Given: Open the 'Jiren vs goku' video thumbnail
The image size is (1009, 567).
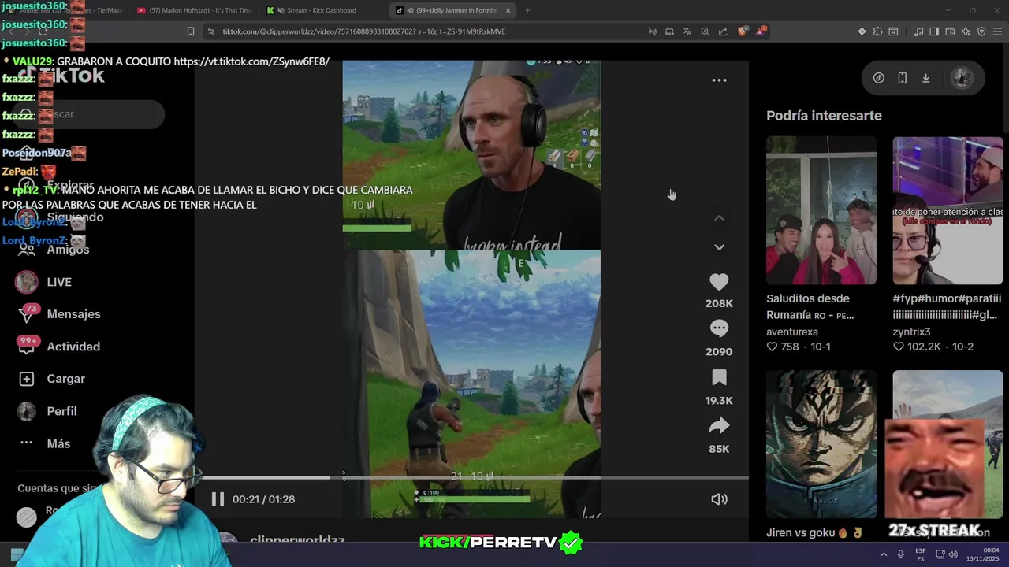Looking at the screenshot, I should (x=821, y=443).
